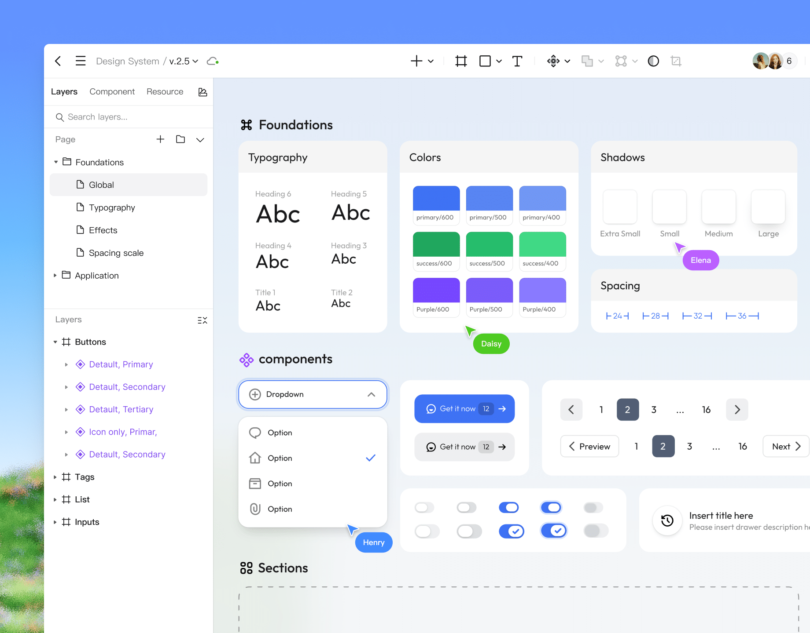Click the contrast/mask toolbar icon

coord(653,61)
